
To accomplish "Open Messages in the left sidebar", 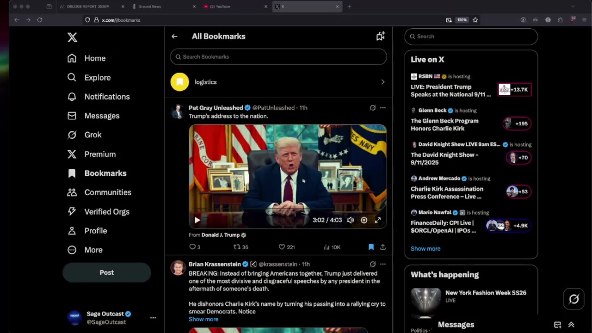I will pos(93,116).
